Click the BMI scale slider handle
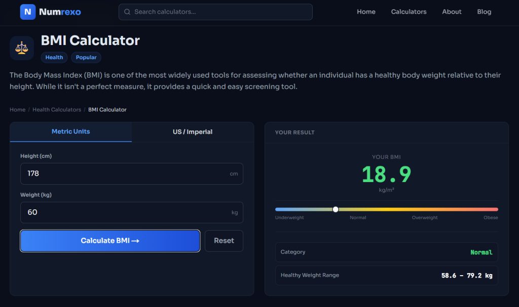This screenshot has height=307, width=519. pyautogui.click(x=336, y=209)
